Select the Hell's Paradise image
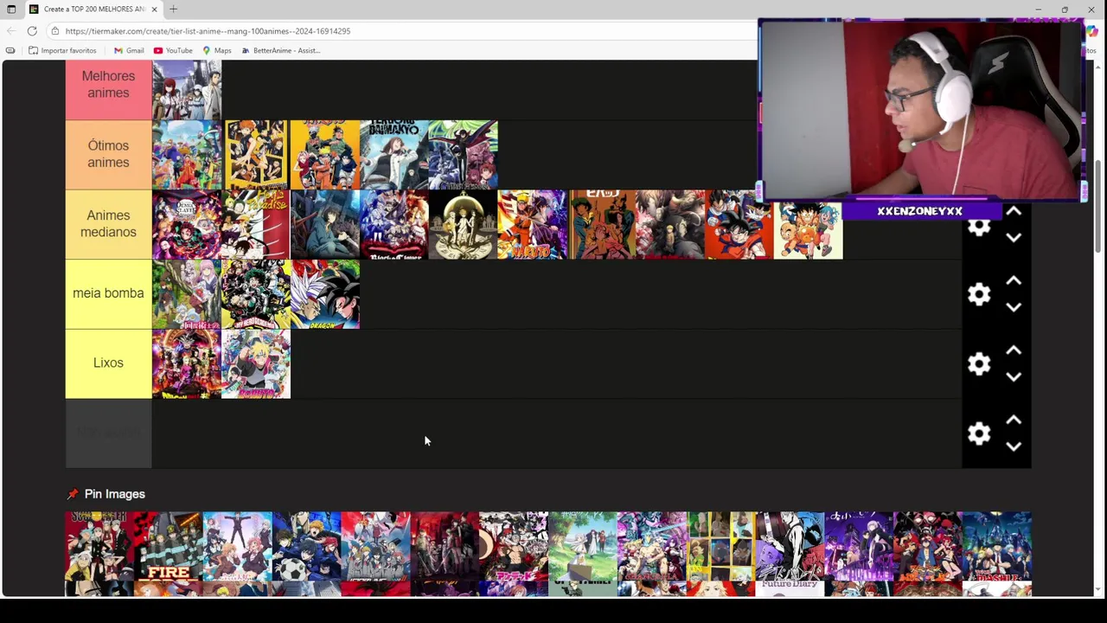The image size is (1107, 623). tap(256, 225)
